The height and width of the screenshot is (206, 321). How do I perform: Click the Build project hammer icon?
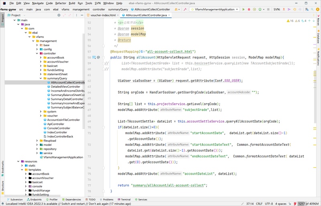point(184,9)
